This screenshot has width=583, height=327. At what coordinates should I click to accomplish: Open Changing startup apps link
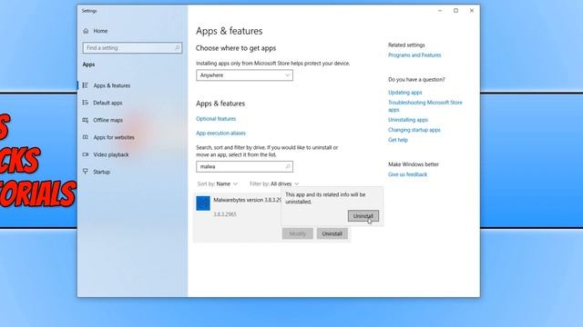click(x=414, y=130)
